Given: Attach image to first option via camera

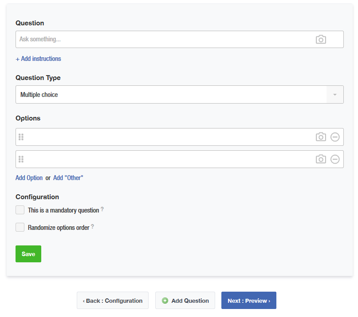Looking at the screenshot, I should [x=321, y=137].
